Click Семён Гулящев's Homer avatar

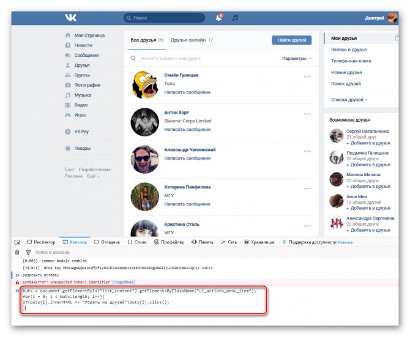144,84
